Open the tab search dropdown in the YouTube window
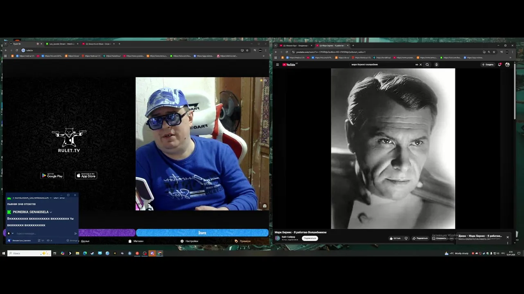Screen dimensions: 524x294 tap(276, 45)
